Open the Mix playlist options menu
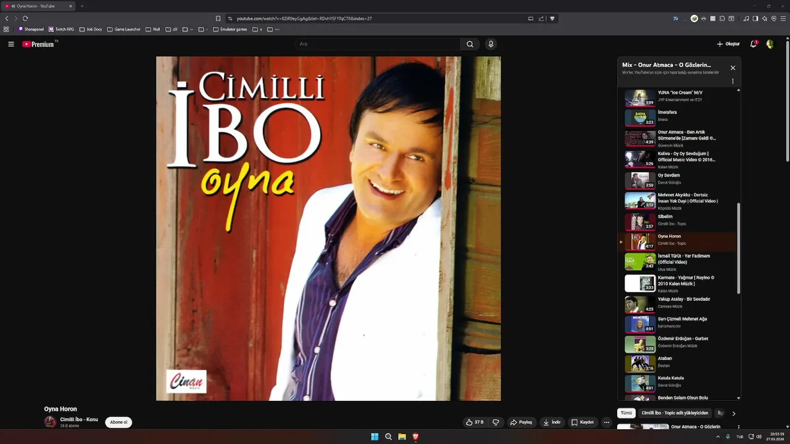The height and width of the screenshot is (444, 790). coord(733,81)
